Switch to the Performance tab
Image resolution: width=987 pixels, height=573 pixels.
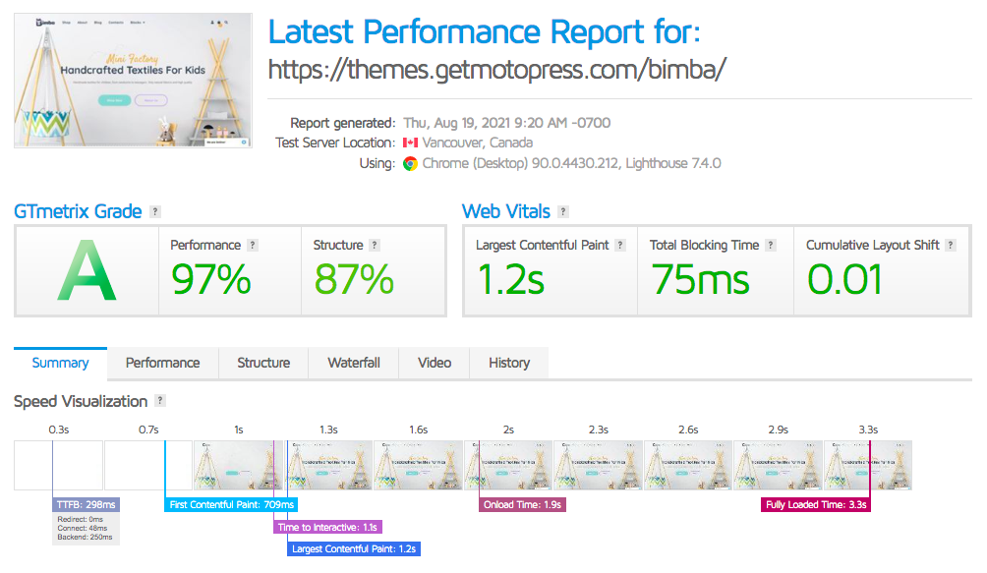pos(162,363)
